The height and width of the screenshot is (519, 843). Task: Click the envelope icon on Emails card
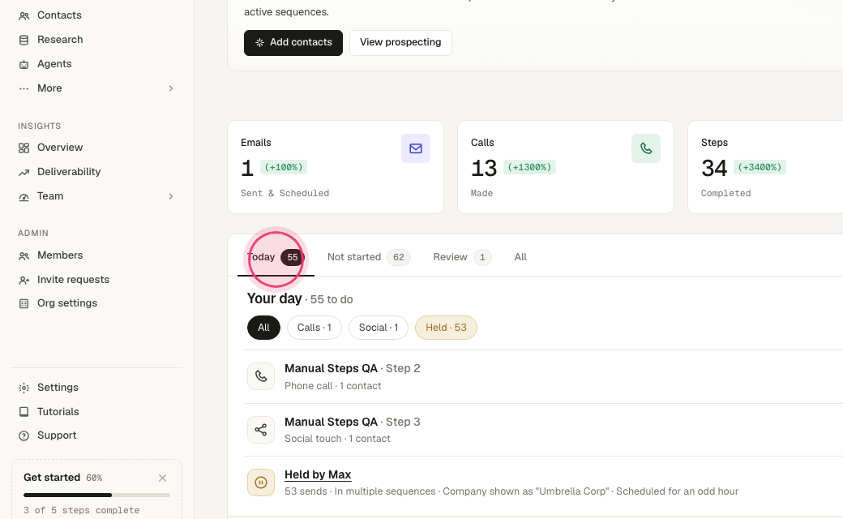point(416,148)
